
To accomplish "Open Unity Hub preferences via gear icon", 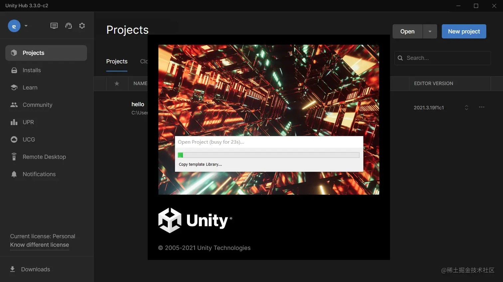I will click(82, 25).
